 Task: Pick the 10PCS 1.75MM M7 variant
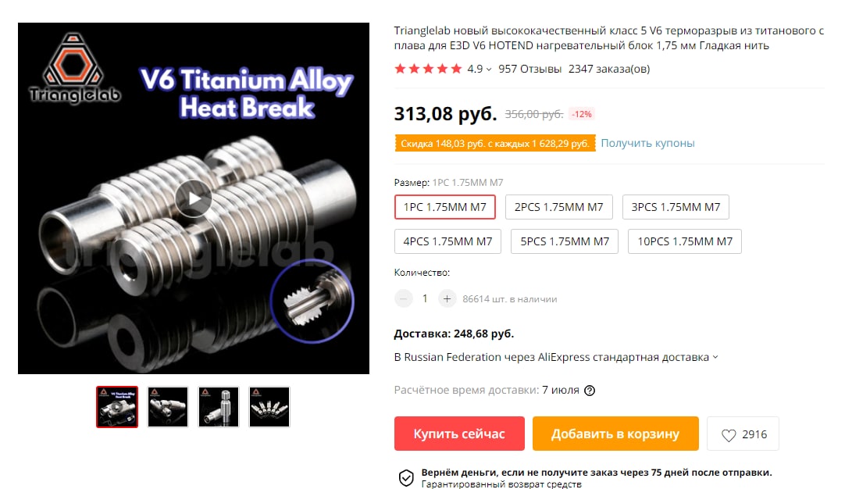tap(684, 241)
